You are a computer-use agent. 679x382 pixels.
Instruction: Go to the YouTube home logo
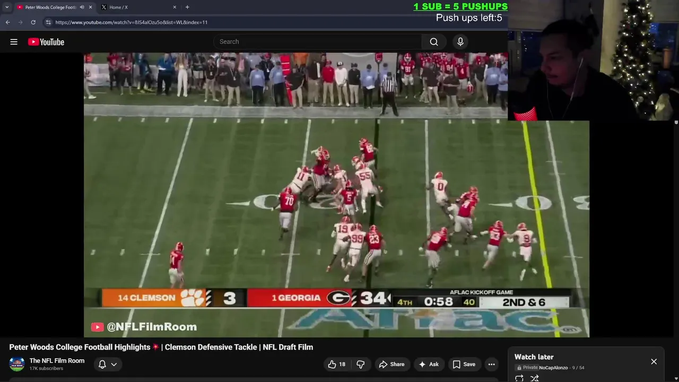coord(46,42)
